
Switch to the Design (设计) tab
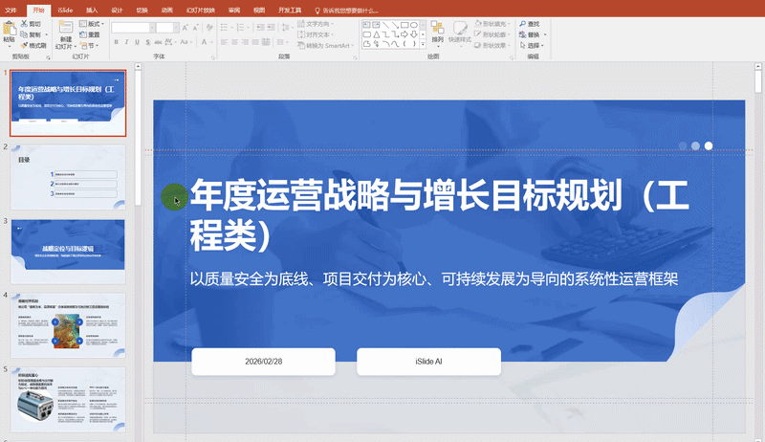click(117, 11)
